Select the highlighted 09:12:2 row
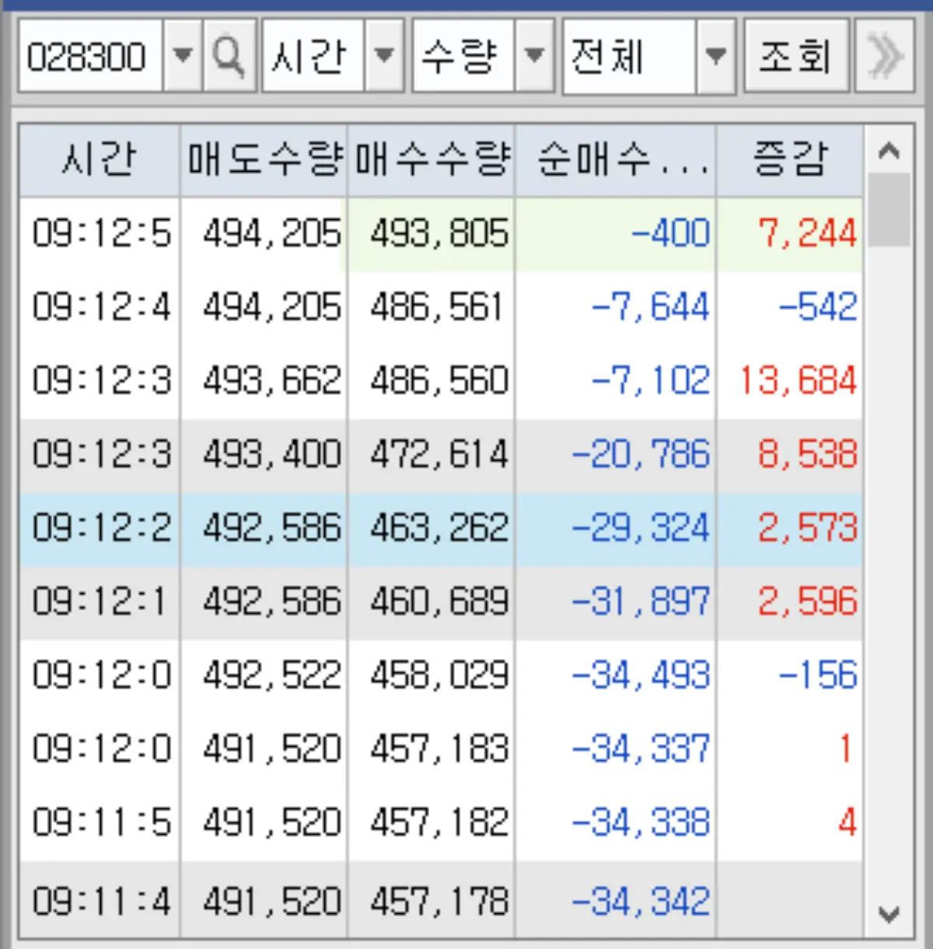The width and height of the screenshot is (933, 949). (435, 529)
